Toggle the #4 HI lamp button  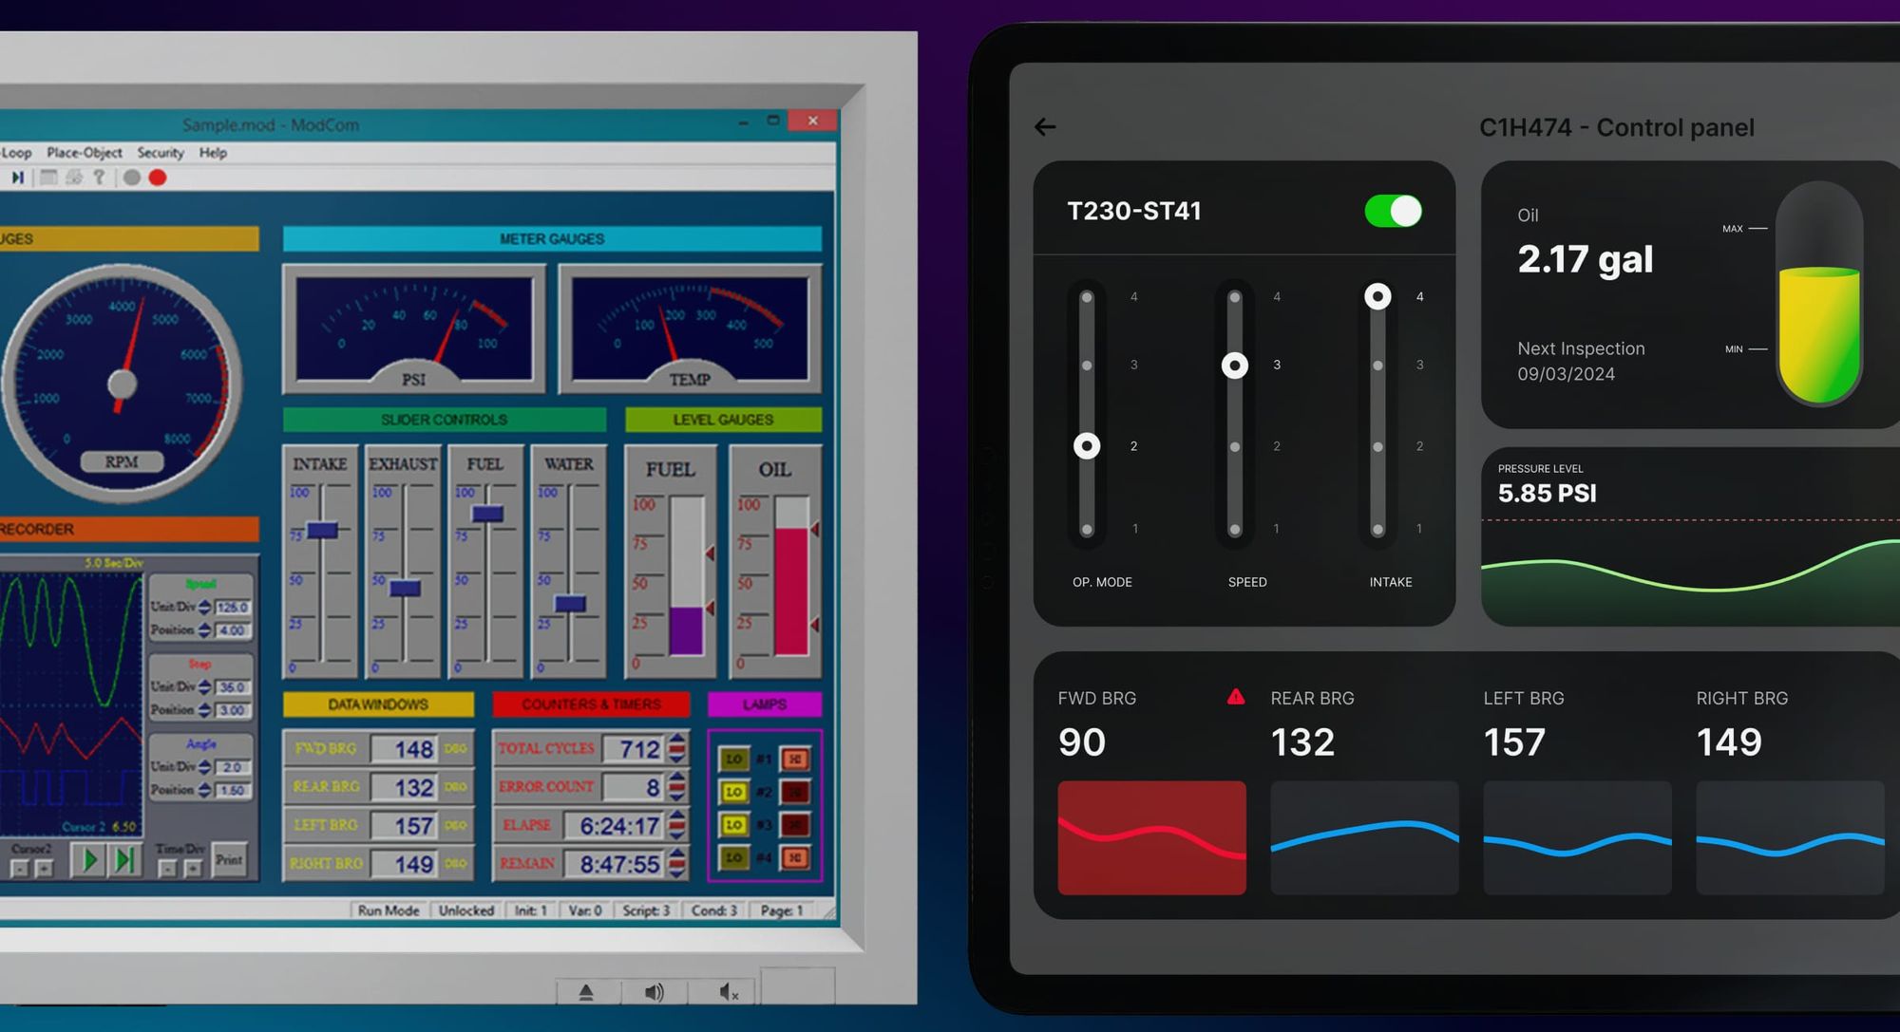pos(795,858)
